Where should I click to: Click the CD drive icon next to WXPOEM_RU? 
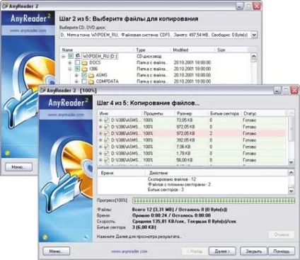point(78,56)
